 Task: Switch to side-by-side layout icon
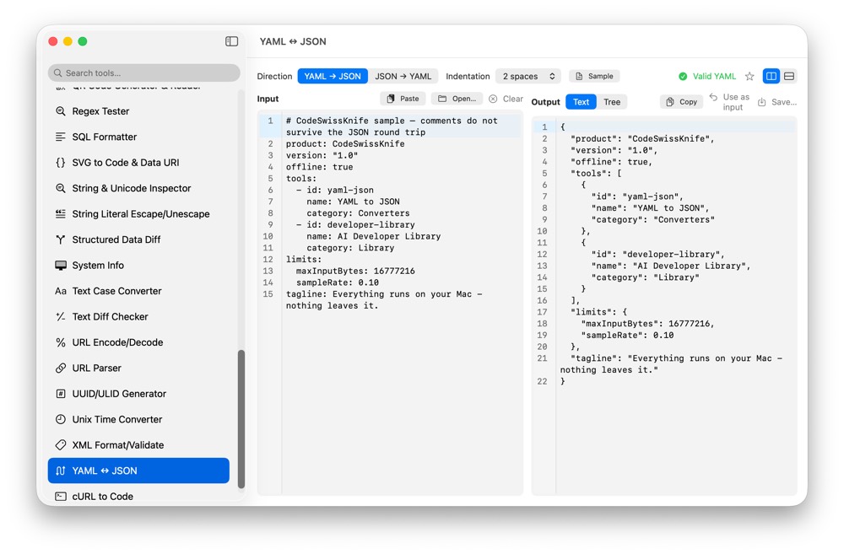[x=771, y=77]
